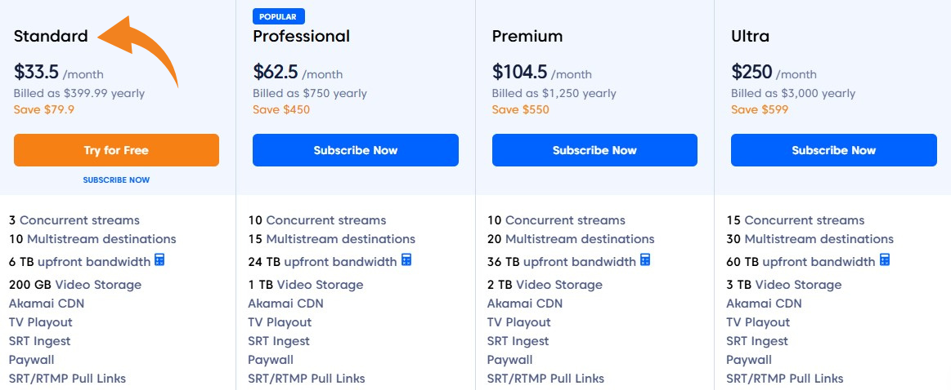Viewport: 951px width, 390px height.
Task: Click Subscribe Now link under Standard plan
Action: [116, 179]
